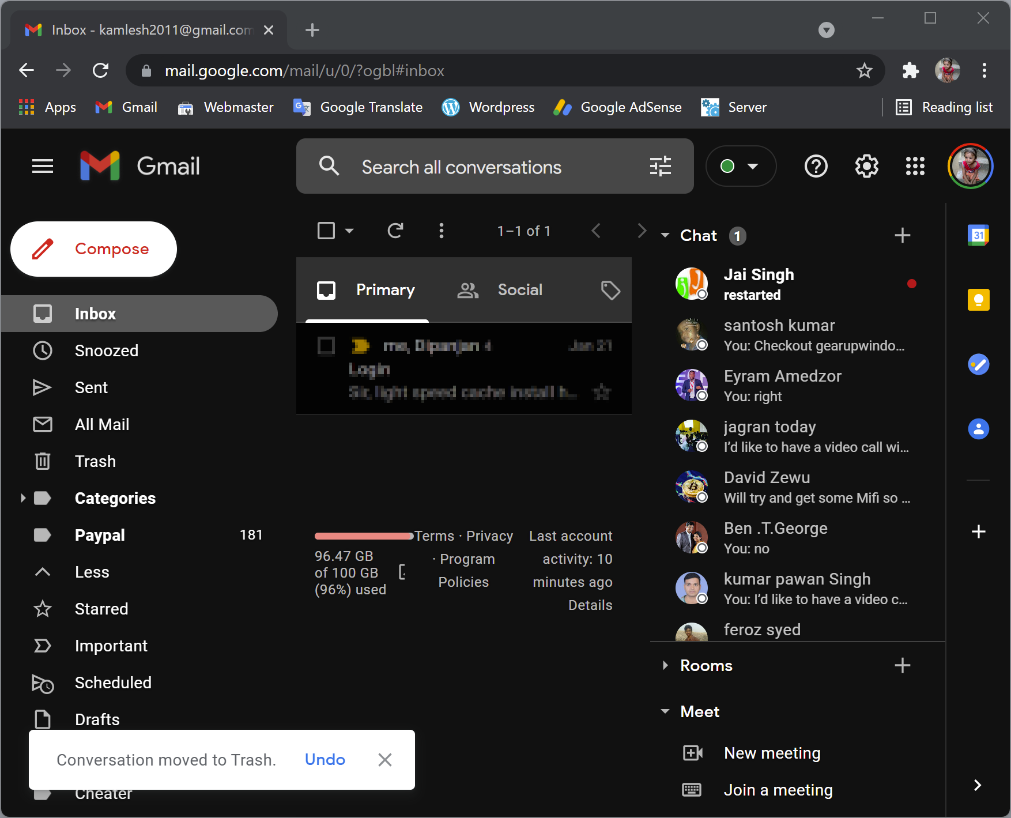The image size is (1011, 818).
Task: Hide side panel chevron arrow
Action: click(x=977, y=785)
